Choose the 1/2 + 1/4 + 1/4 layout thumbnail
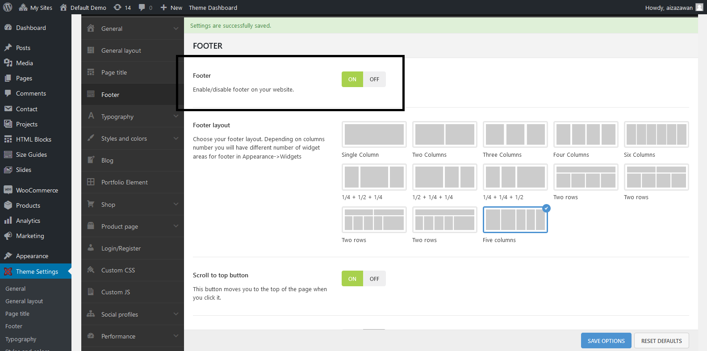 pyautogui.click(x=445, y=177)
